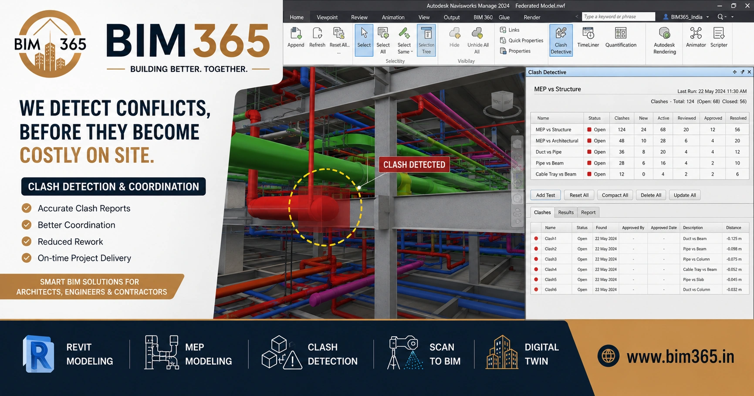The width and height of the screenshot is (754, 396).
Task: Open the Reset All tool
Action: [339, 33]
